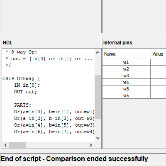Screen dimensions: 166x166
Task: Click the value cell for w4
Action: point(158,82)
